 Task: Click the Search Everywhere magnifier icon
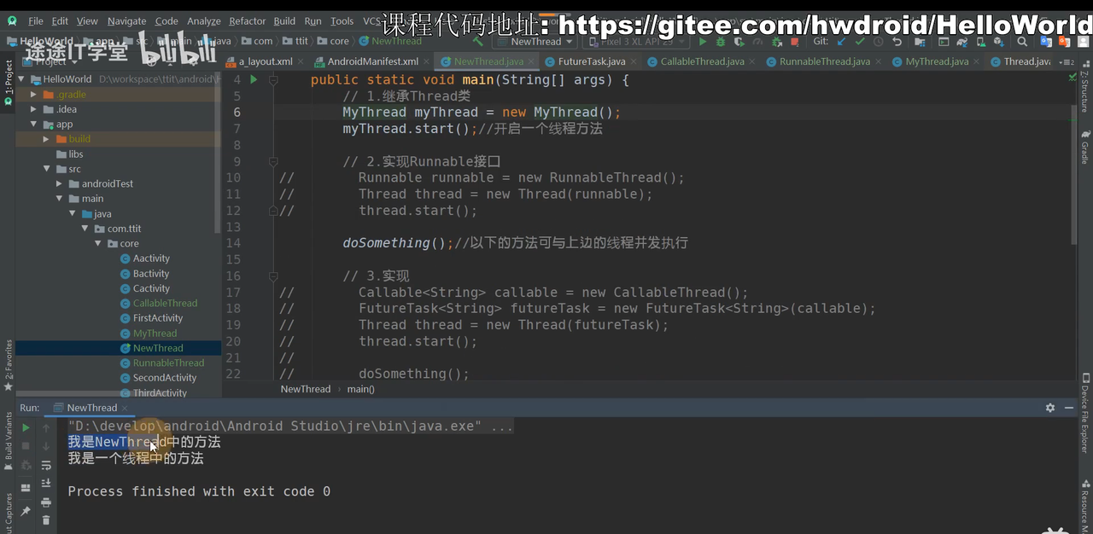click(1022, 41)
